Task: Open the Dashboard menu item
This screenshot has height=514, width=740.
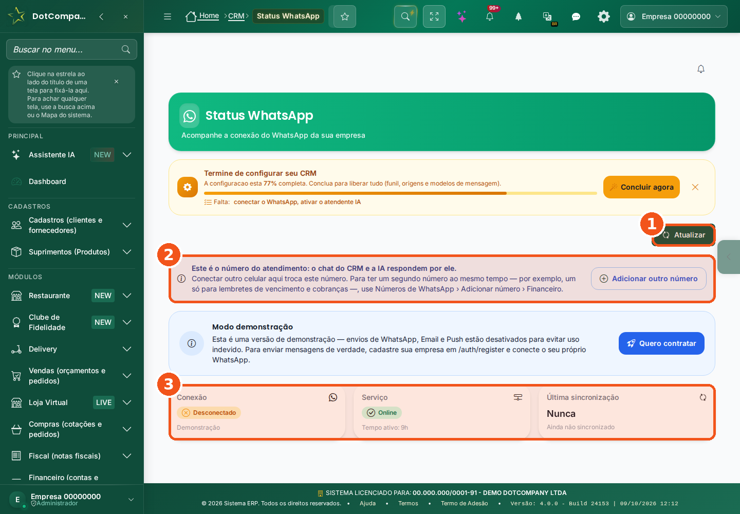Action: pyautogui.click(x=71, y=181)
